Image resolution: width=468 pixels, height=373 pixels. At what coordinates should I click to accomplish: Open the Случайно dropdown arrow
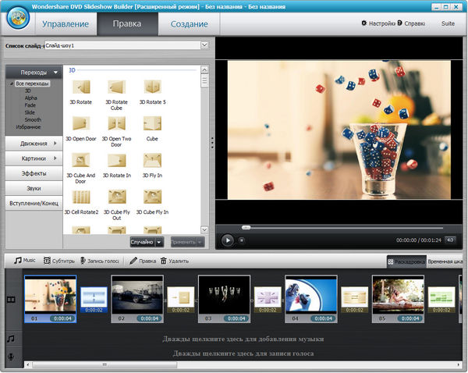click(x=159, y=243)
